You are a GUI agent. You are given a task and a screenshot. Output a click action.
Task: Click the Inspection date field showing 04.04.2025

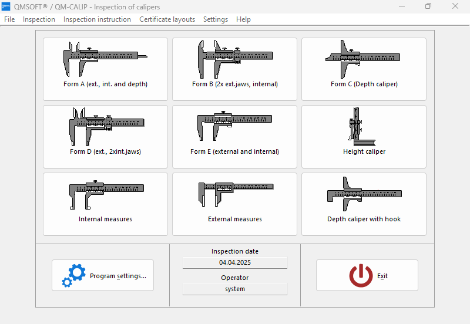pos(235,262)
